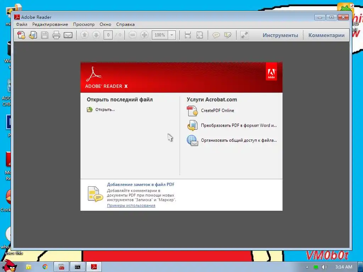Maximize the Adobe Reader window
The image size is (363, 272).
(x=331, y=17)
